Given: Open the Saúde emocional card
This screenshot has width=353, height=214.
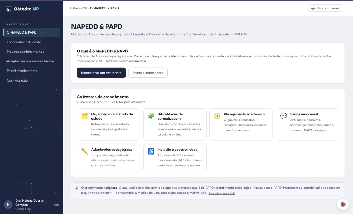Looking at the screenshot, I should pyautogui.click(x=307, y=125).
